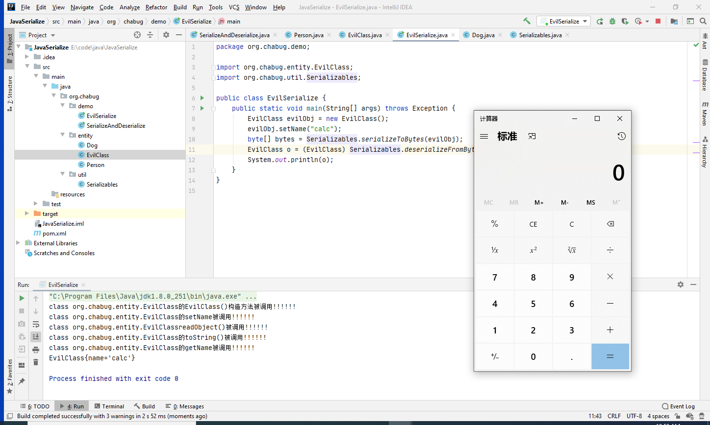This screenshot has width=710, height=425.
Task: Close the Dog.java tab
Action: click(x=500, y=35)
